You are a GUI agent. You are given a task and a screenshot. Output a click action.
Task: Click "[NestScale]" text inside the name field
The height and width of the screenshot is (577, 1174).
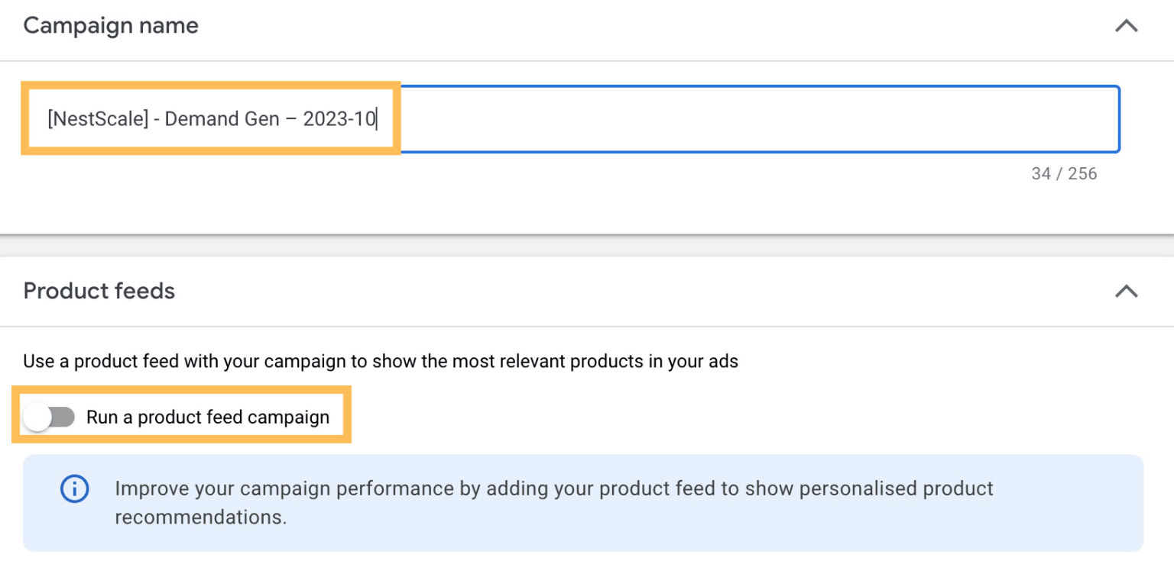tap(98, 119)
